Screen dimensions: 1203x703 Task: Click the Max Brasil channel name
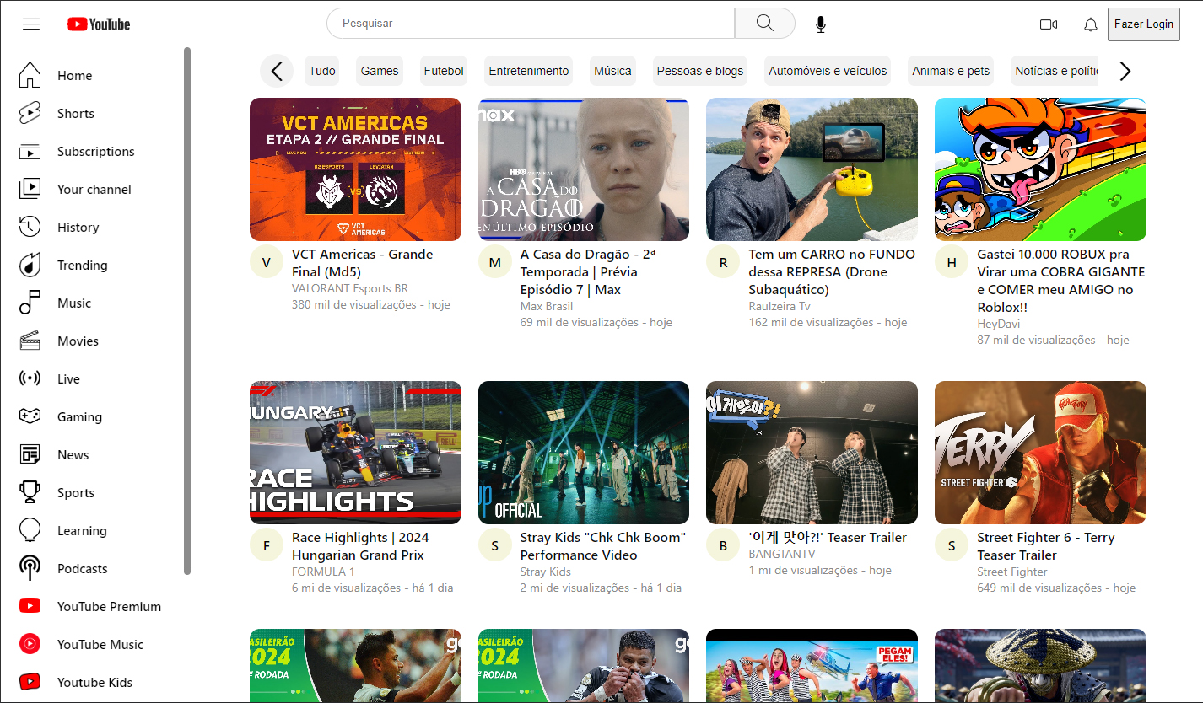(x=547, y=306)
